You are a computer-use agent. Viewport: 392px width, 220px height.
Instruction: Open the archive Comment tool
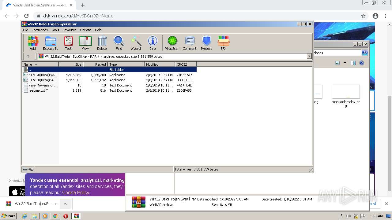point(190,43)
